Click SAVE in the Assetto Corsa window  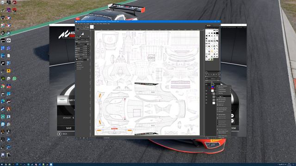pyautogui.click(x=69, y=128)
